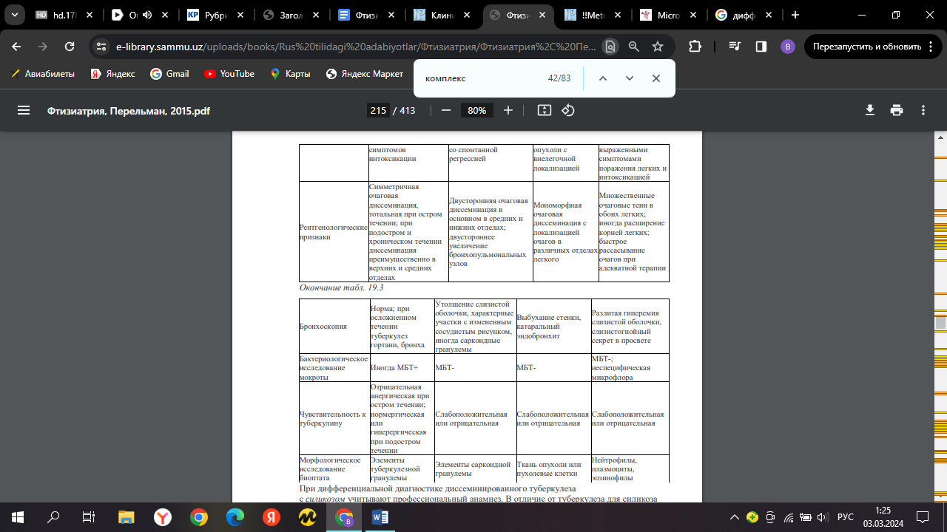
Task: Close the active Фтизи tab
Action: point(543,15)
